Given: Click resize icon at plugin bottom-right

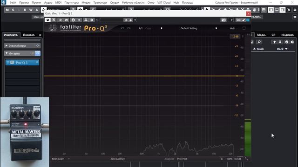Looking at the screenshot, I should [x=246, y=159].
